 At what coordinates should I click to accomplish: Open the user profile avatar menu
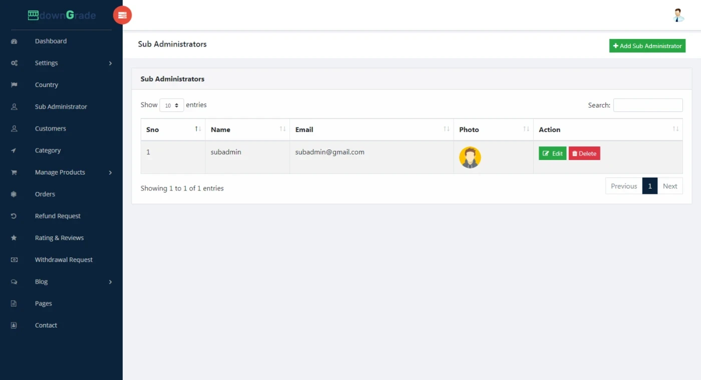coord(678,15)
